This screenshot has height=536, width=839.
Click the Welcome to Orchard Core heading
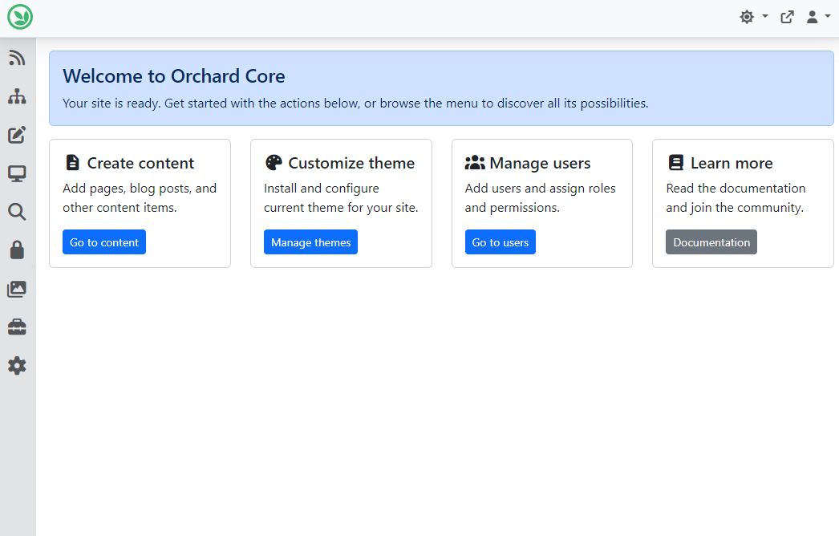[x=174, y=76]
